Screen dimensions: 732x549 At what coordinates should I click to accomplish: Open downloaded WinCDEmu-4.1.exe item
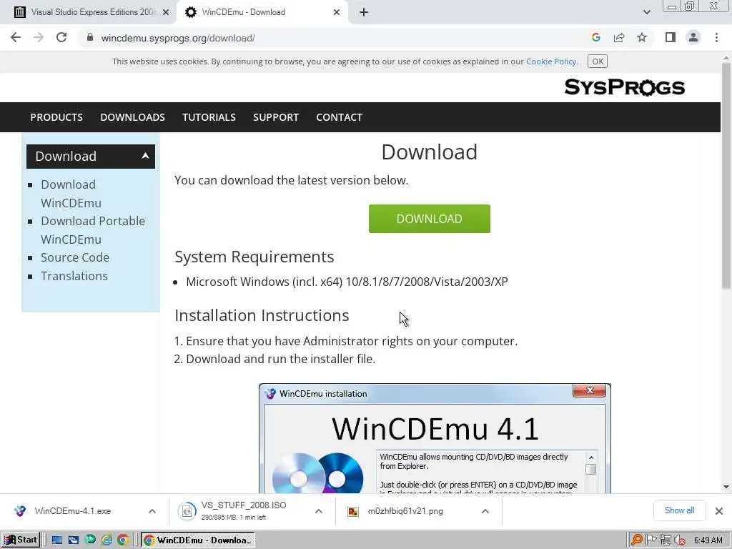click(x=72, y=511)
